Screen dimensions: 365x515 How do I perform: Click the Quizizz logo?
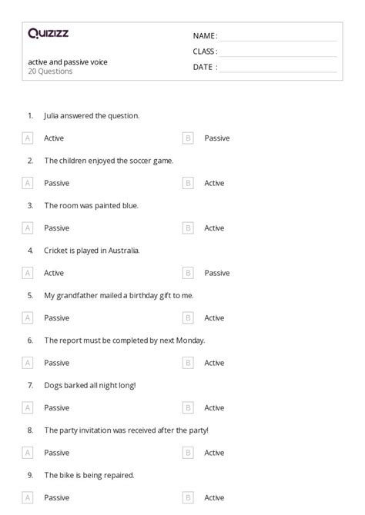point(48,33)
